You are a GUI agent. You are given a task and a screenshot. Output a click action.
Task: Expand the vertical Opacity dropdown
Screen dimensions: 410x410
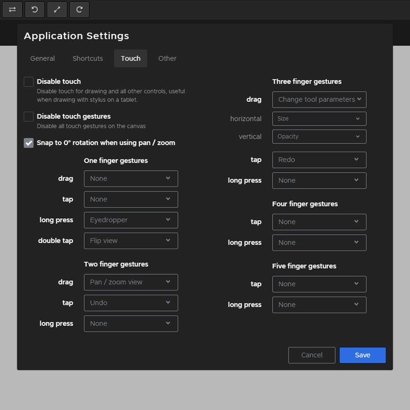(x=319, y=136)
